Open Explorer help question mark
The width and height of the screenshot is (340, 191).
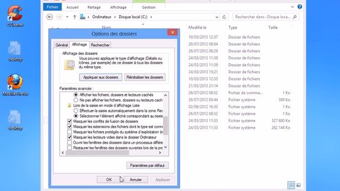point(300,7)
